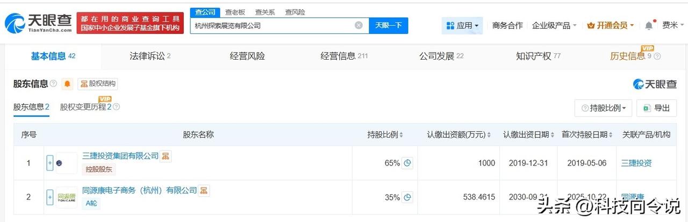Click equity structure icon after 三捷投资集团有限公司

tap(166, 156)
